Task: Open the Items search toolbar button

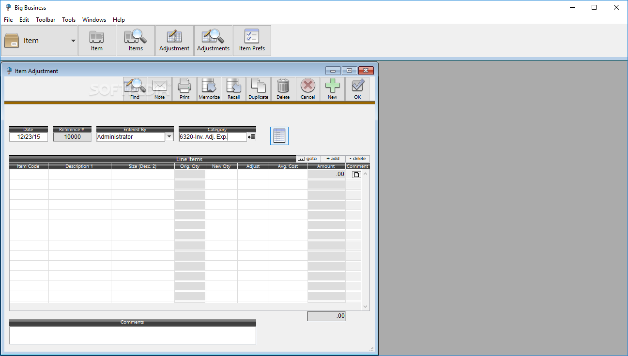Action: pos(136,41)
